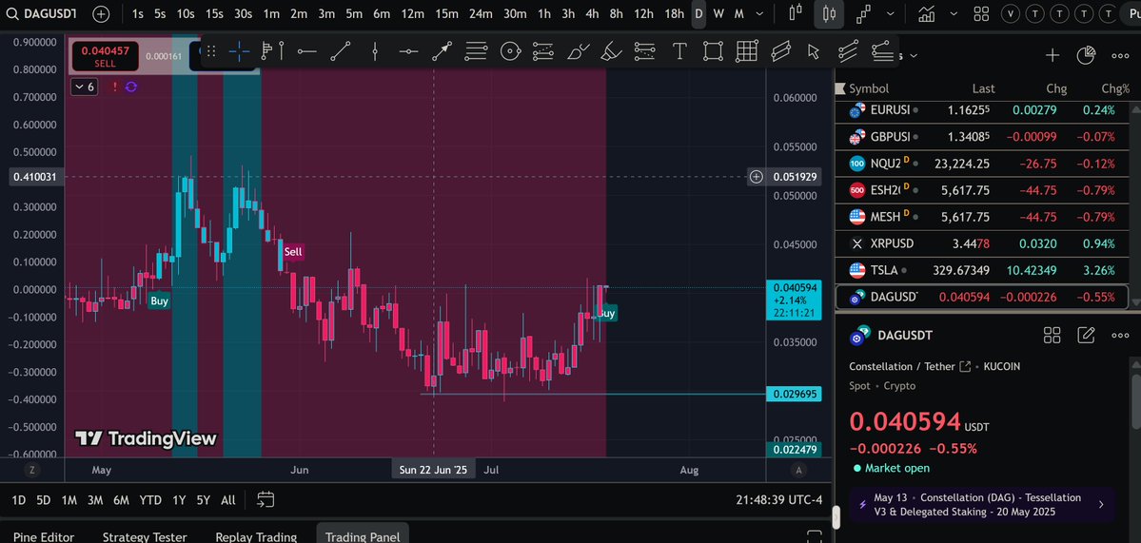This screenshot has width=1141, height=543.
Task: Open the watchlist pie chart icon
Action: pos(1086,55)
